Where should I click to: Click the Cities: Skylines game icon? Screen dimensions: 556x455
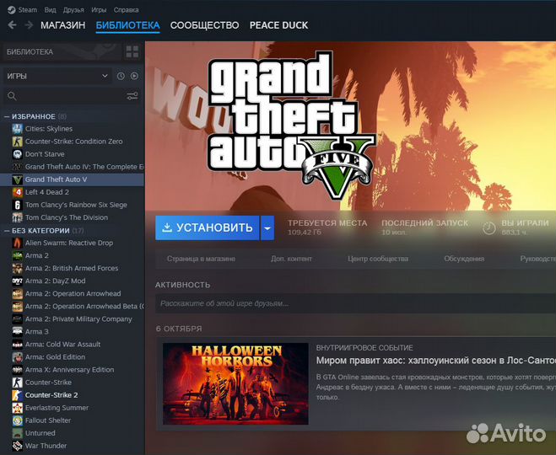click(x=17, y=129)
